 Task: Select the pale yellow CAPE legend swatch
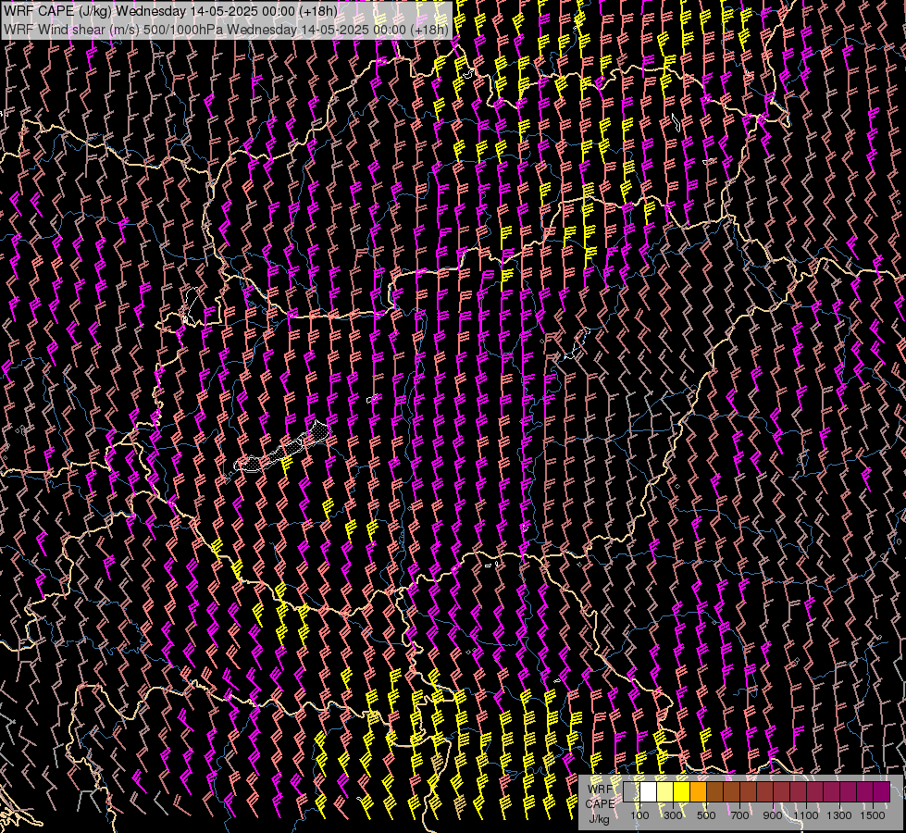665,791
